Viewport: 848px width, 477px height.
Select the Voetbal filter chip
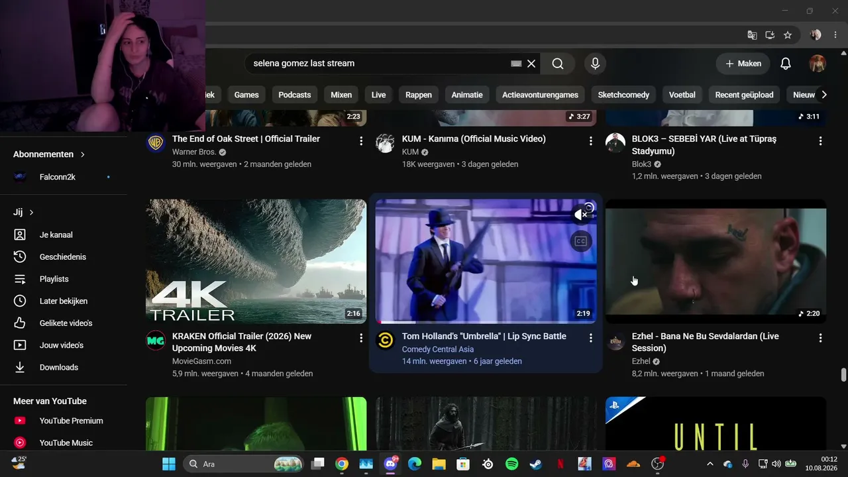(x=682, y=95)
